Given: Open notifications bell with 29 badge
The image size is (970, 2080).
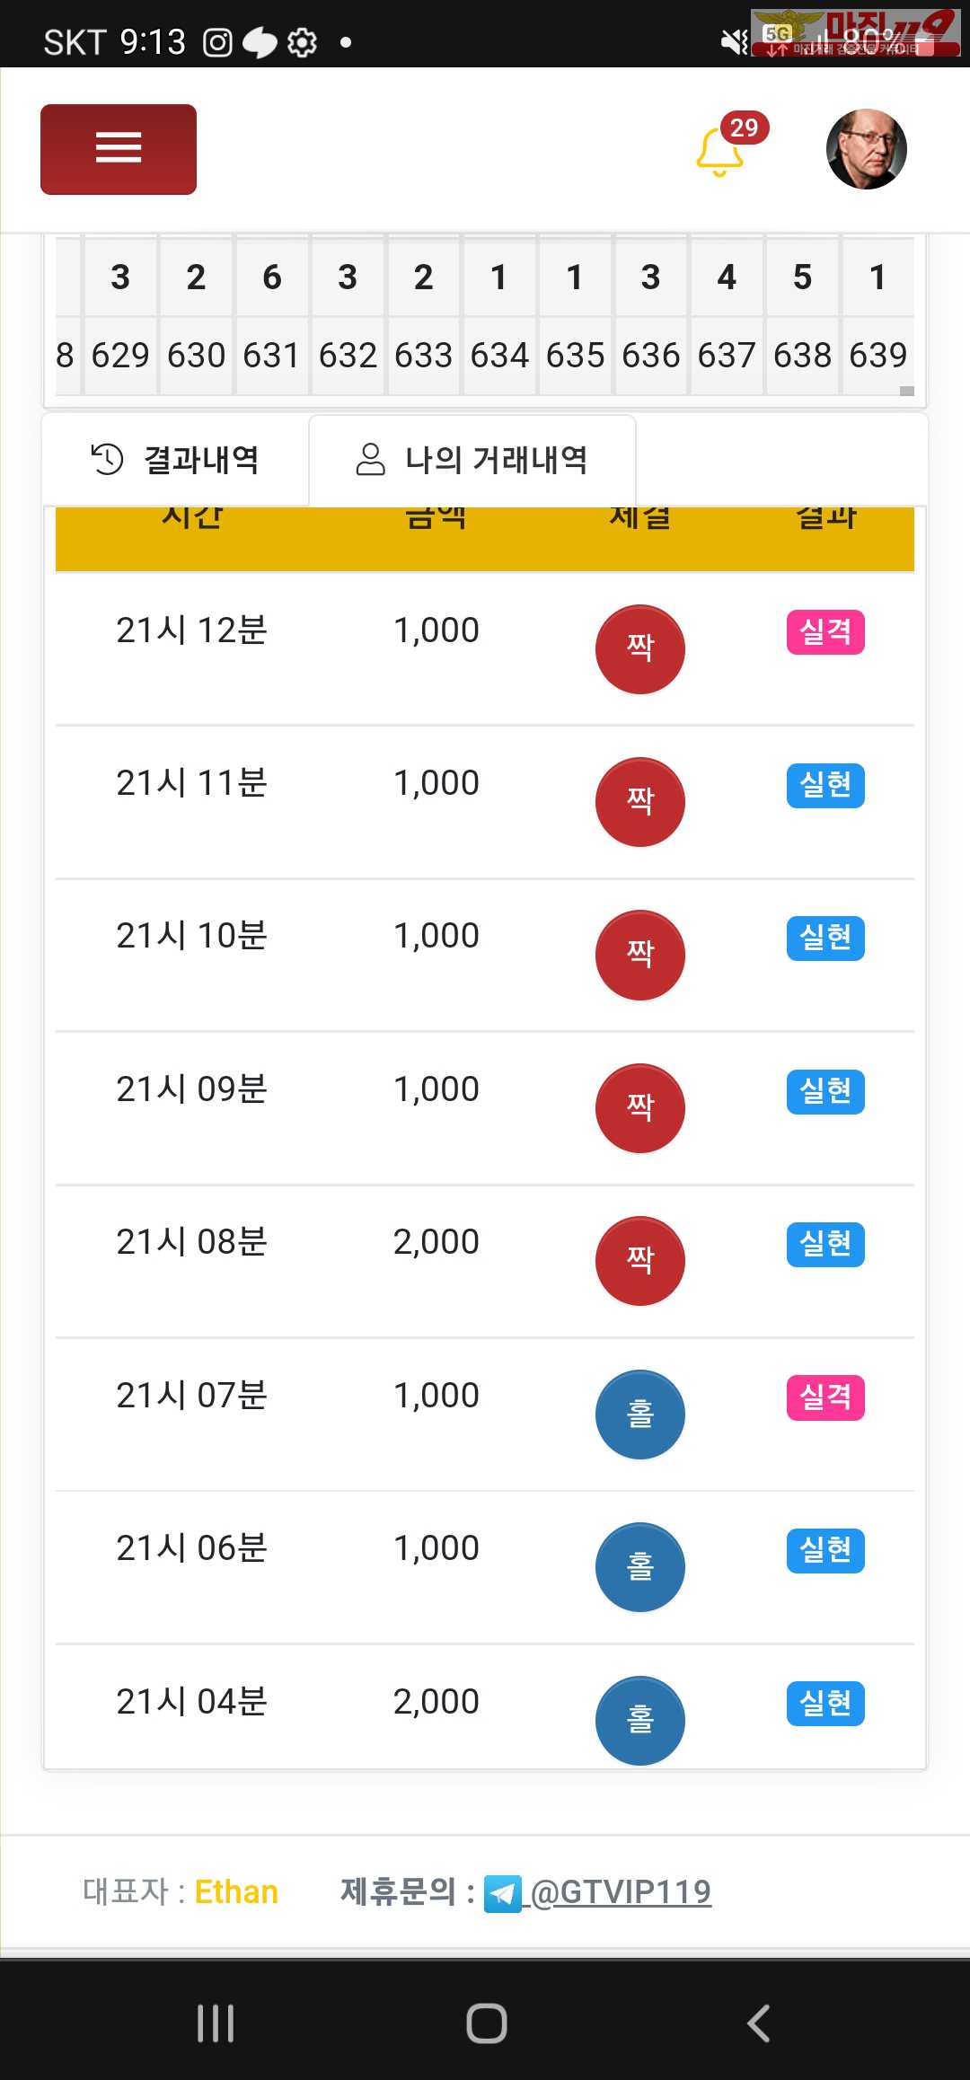Looking at the screenshot, I should (721, 151).
